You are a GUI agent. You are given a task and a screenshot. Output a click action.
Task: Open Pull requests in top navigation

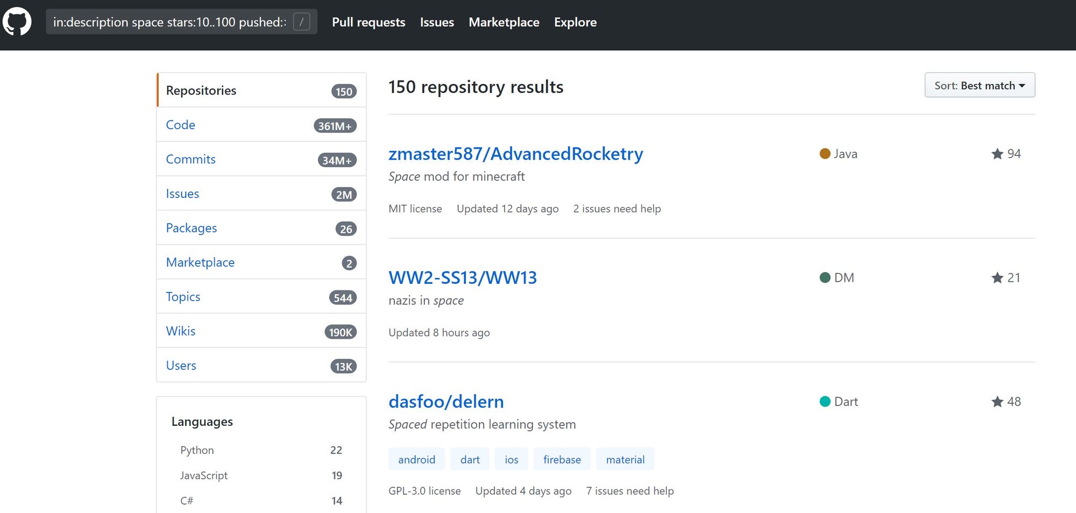point(369,22)
